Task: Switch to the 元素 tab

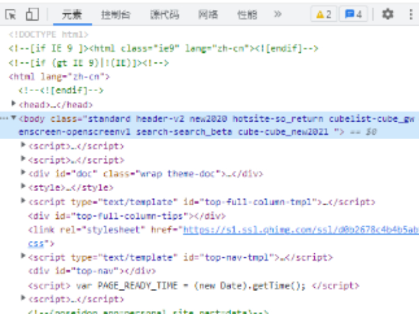Action: pyautogui.click(x=72, y=15)
